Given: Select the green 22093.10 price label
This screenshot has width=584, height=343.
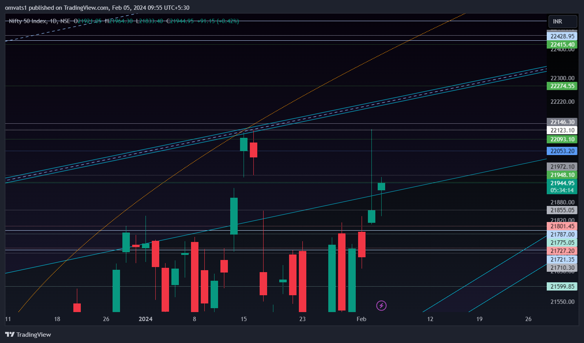Looking at the screenshot, I should click(x=562, y=139).
